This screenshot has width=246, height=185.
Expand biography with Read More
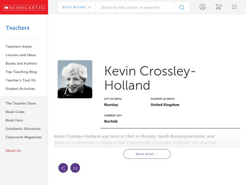point(147,154)
